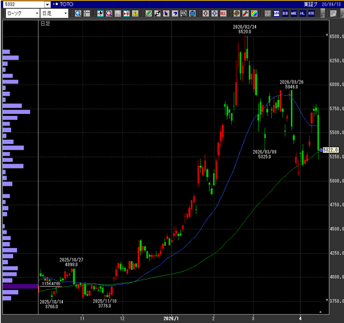Click the blue eraser icon
Viewport: 344px width, 323px height.
click(x=175, y=13)
